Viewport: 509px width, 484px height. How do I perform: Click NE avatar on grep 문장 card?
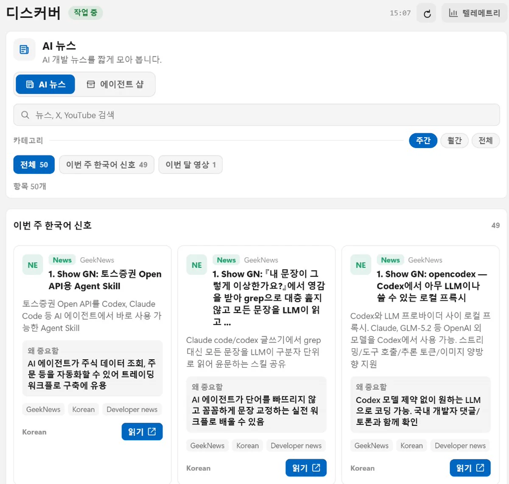(x=197, y=265)
